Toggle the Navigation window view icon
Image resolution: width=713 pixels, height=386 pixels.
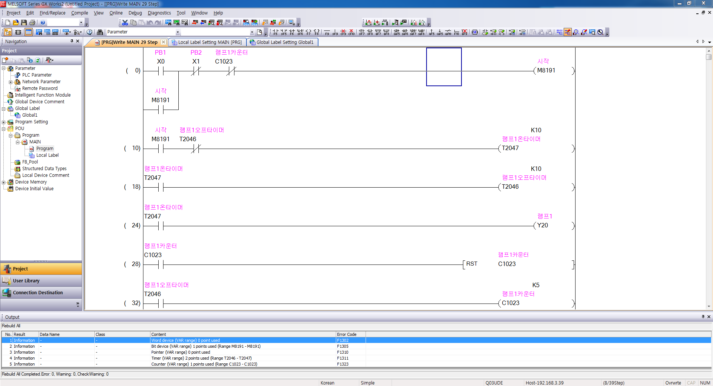tap(8, 32)
